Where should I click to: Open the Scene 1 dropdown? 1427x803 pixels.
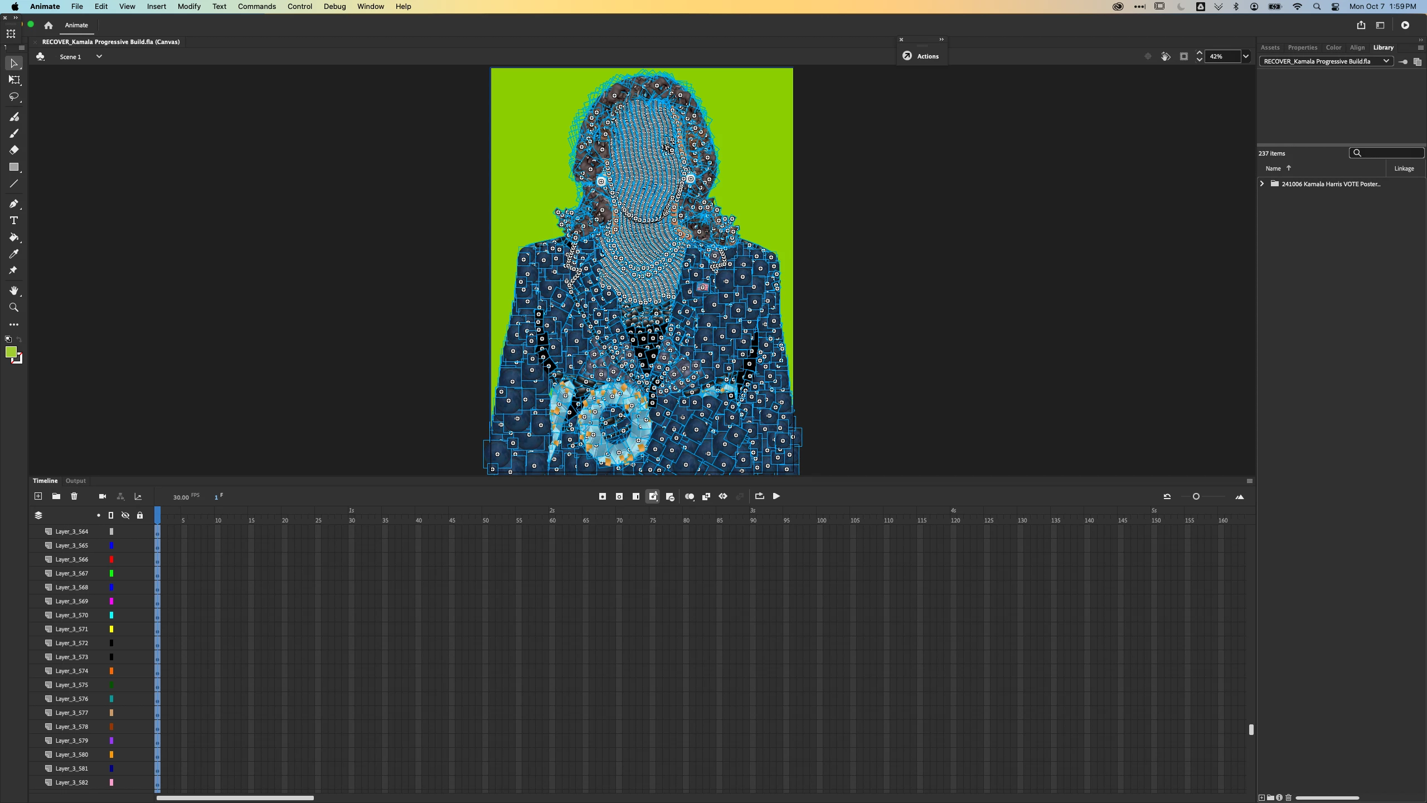click(x=99, y=56)
